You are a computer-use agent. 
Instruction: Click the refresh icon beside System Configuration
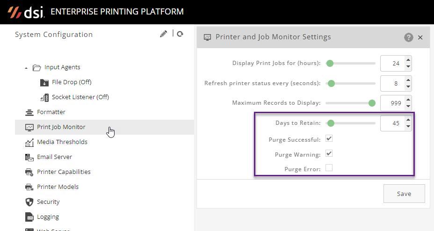coord(180,34)
